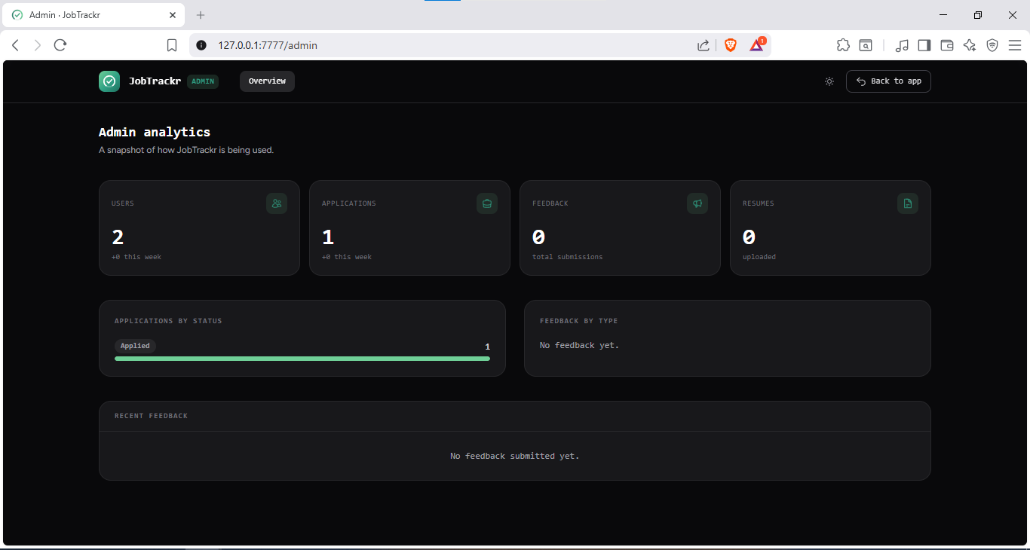Close the Admin · JobTrackr tab

click(173, 15)
